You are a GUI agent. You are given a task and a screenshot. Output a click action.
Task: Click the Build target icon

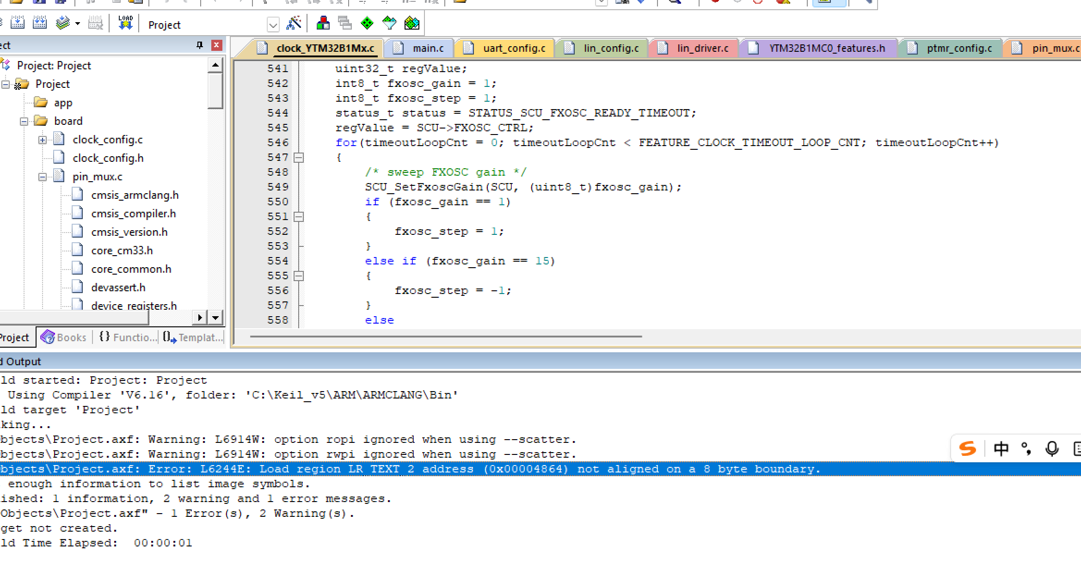[x=18, y=23]
